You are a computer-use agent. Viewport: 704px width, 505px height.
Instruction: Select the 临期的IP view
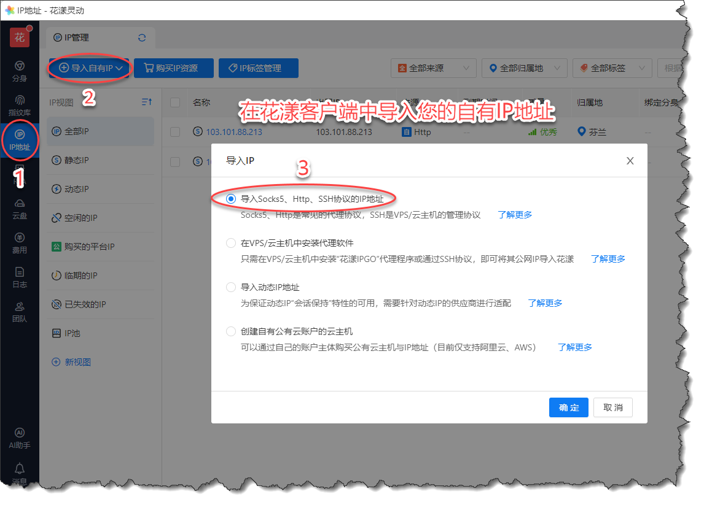[101, 276]
